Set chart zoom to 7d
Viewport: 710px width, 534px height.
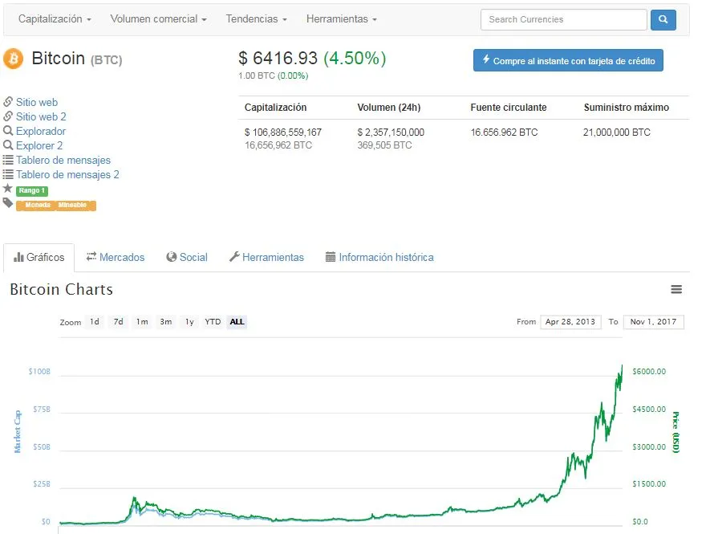pos(118,322)
